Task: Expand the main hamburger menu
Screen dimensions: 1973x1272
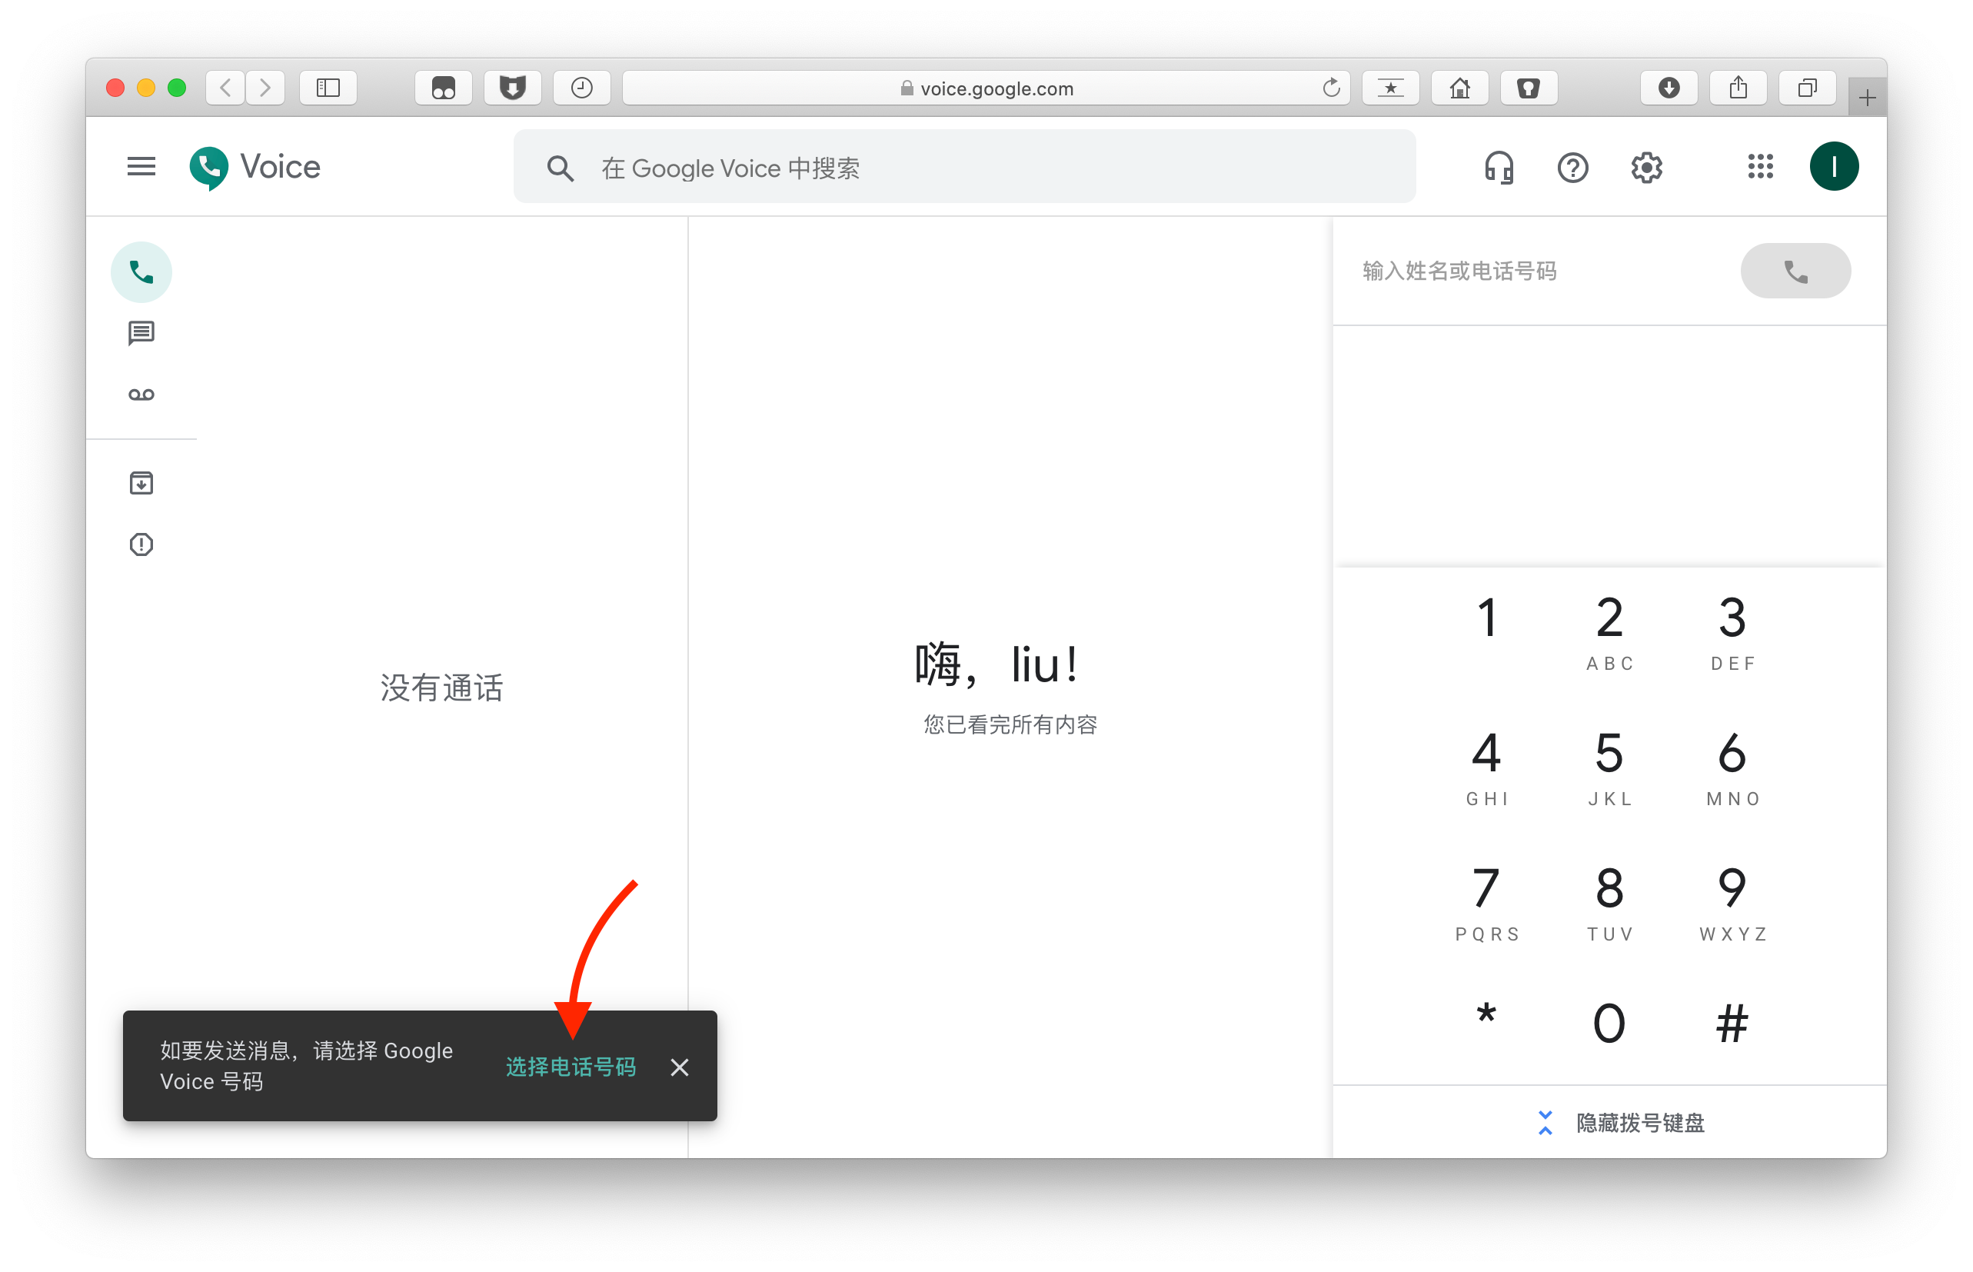Action: click(x=141, y=167)
